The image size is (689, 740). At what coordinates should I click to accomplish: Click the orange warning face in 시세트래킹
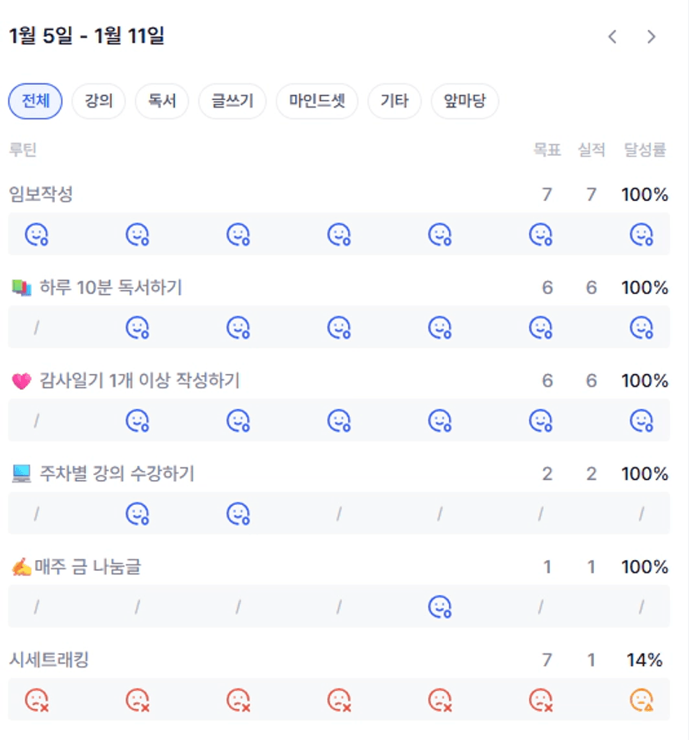[641, 701]
